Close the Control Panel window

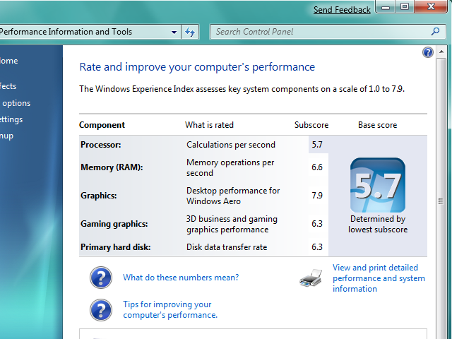431,6
